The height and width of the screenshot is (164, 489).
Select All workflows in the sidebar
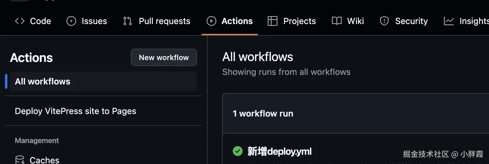[x=103, y=81]
